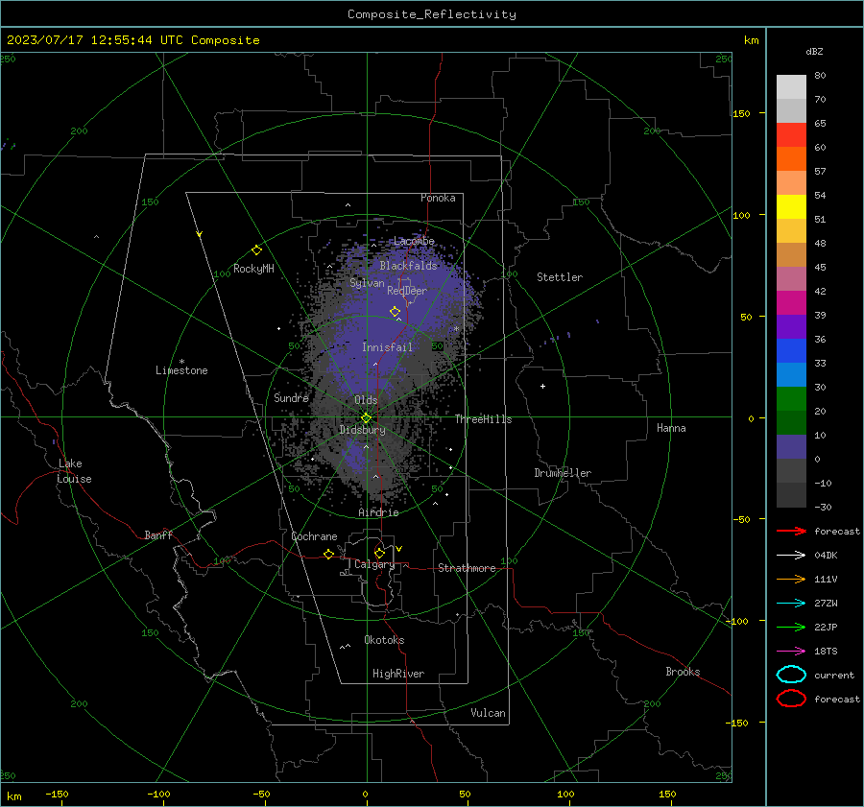Click the Lake Louise map label
This screenshot has height=807, width=864.
point(74,471)
